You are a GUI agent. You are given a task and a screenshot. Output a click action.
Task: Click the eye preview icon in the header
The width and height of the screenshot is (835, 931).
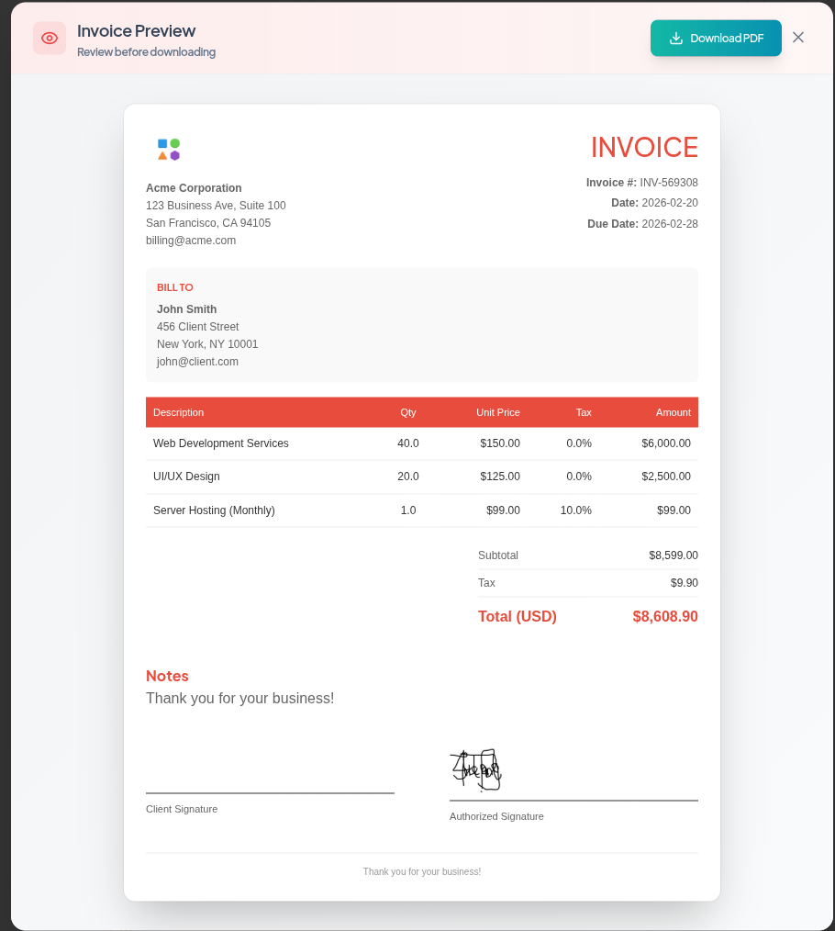50,38
